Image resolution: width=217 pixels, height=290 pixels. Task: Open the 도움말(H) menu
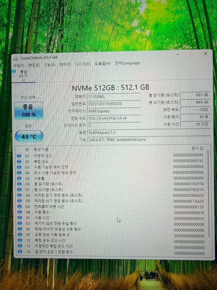[x=102, y=64]
